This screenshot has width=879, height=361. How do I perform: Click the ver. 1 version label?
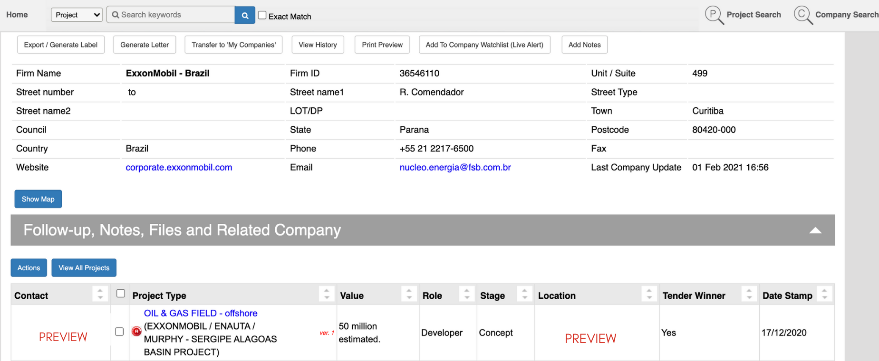[327, 333]
